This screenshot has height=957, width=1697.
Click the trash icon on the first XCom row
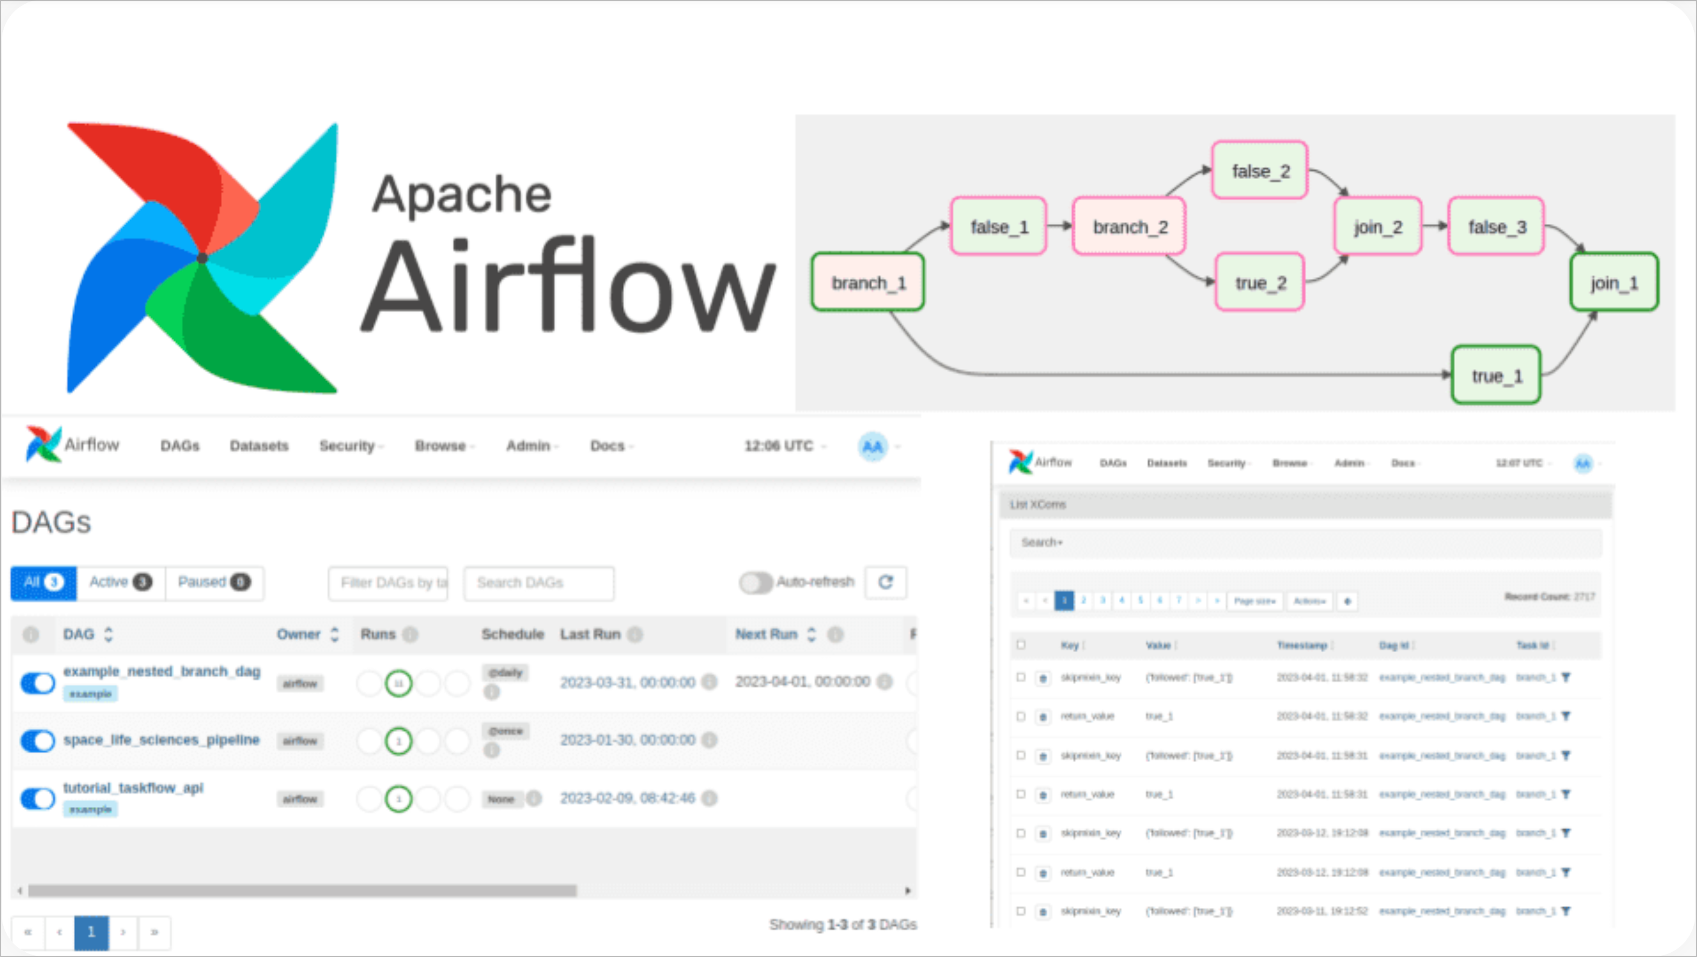pyautogui.click(x=1043, y=678)
